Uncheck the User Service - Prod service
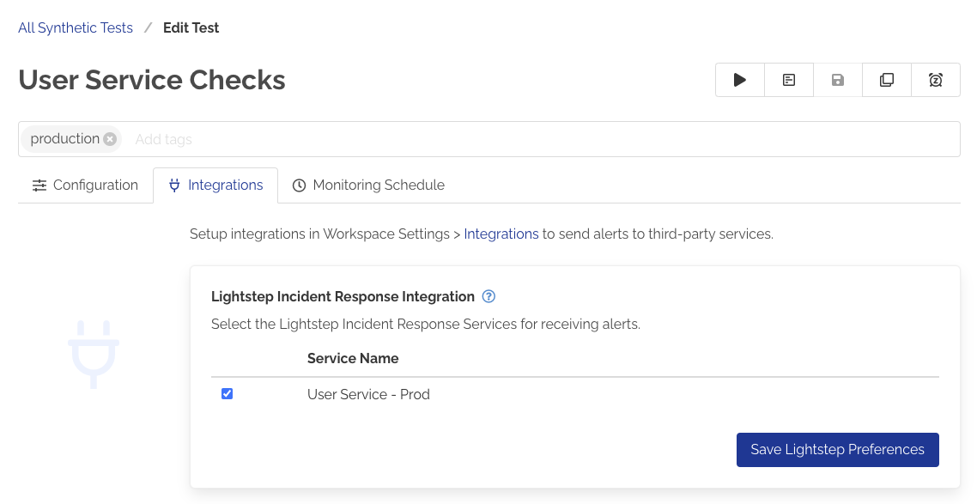 pyautogui.click(x=227, y=393)
